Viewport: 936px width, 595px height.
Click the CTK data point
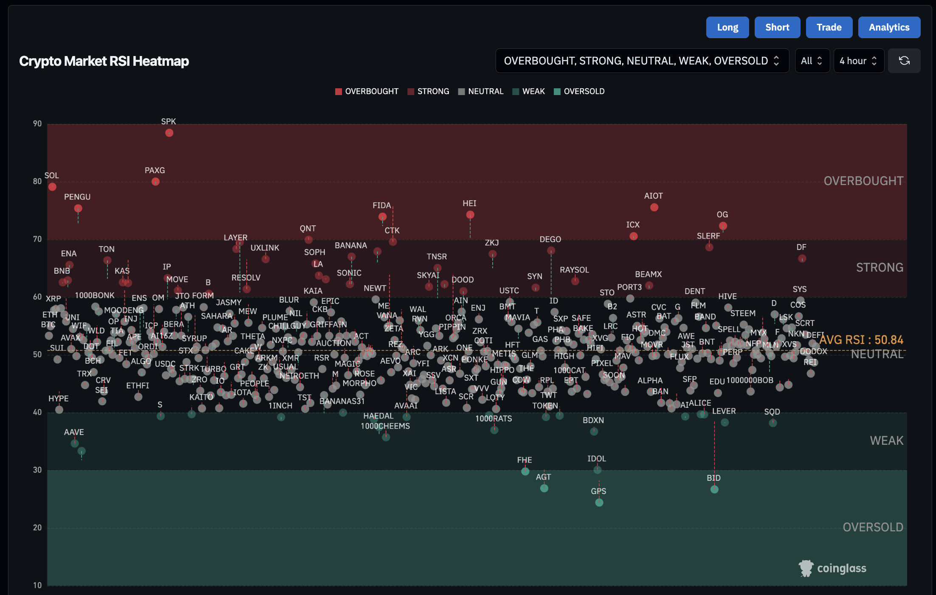click(x=393, y=241)
